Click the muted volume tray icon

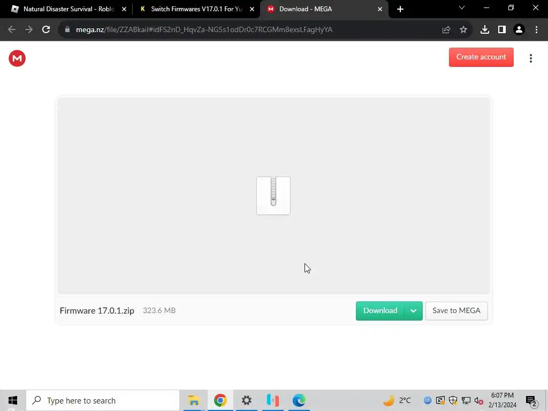(479, 400)
